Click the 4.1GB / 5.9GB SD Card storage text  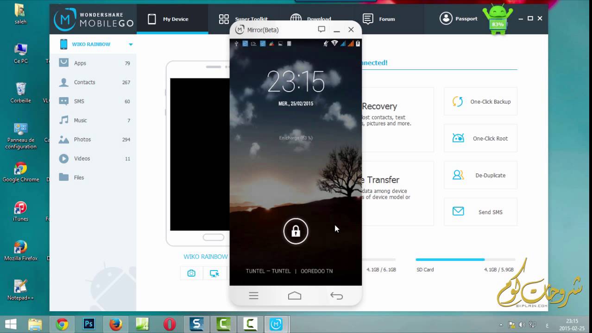499,270
